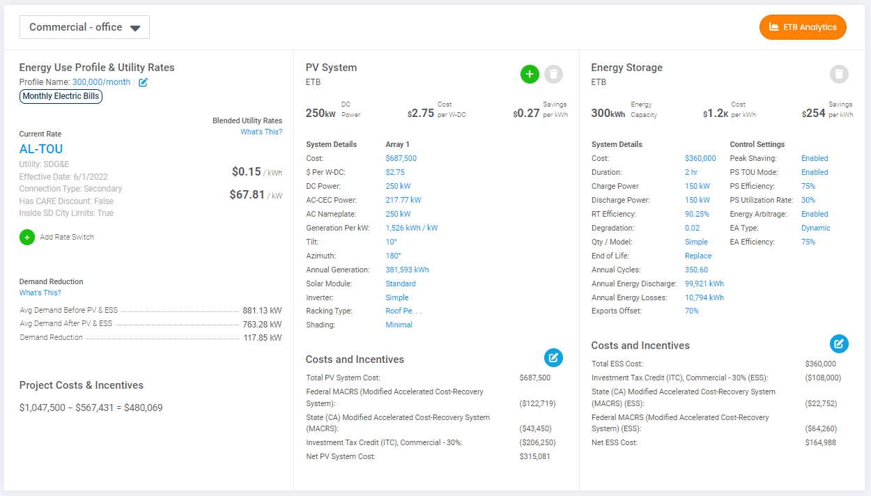
Task: Open the ETB Analytics panel
Action: [803, 27]
